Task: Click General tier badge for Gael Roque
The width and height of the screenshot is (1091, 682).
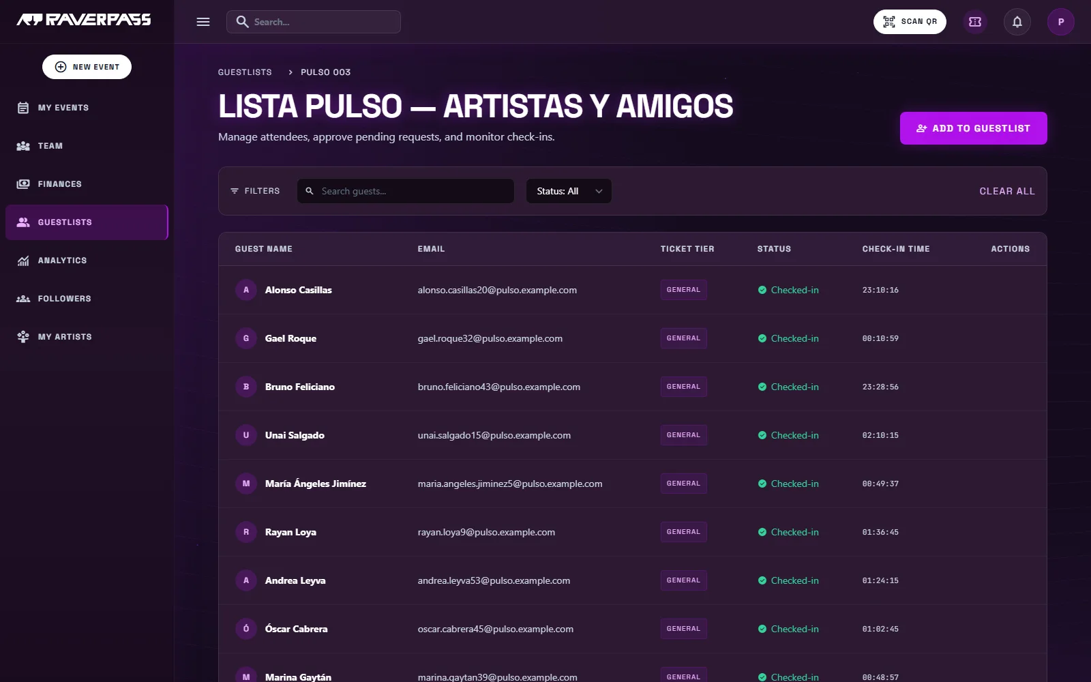Action: tap(683, 338)
